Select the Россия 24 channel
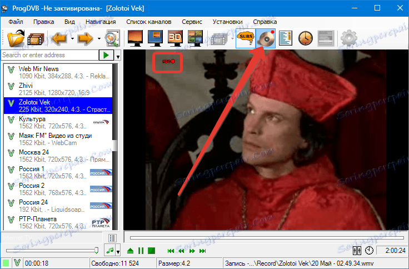This screenshot has width=409, height=269. (x=58, y=206)
